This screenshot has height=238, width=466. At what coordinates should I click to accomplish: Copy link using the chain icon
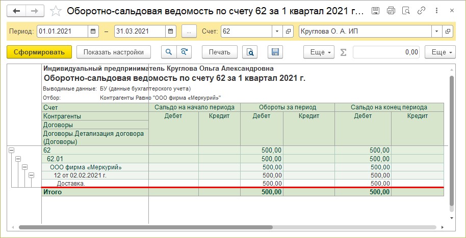click(x=422, y=11)
